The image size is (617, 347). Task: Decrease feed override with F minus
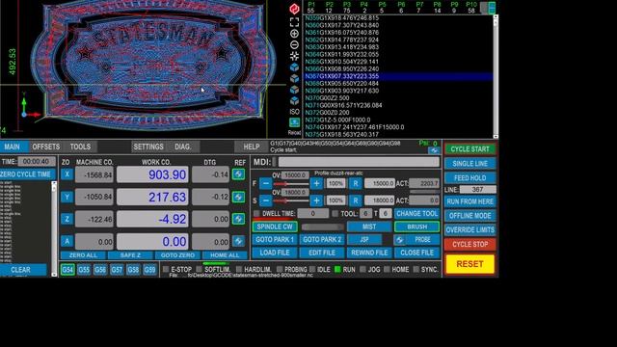point(266,183)
